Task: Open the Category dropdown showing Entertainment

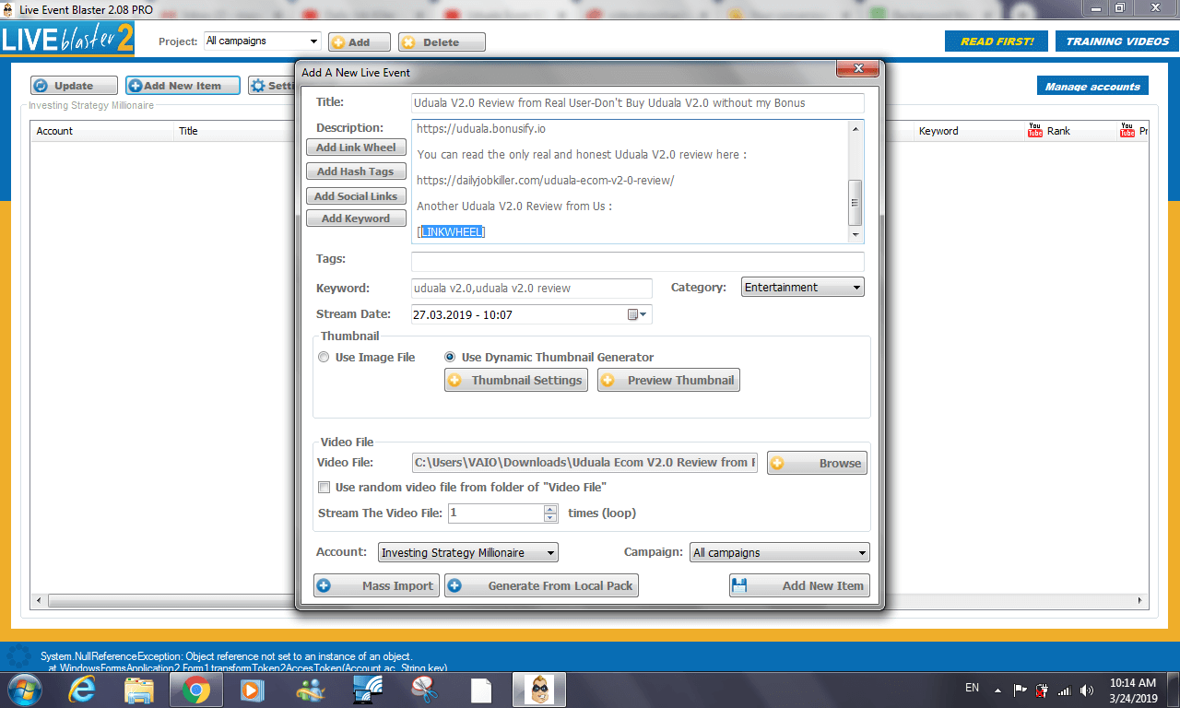Action: (803, 288)
